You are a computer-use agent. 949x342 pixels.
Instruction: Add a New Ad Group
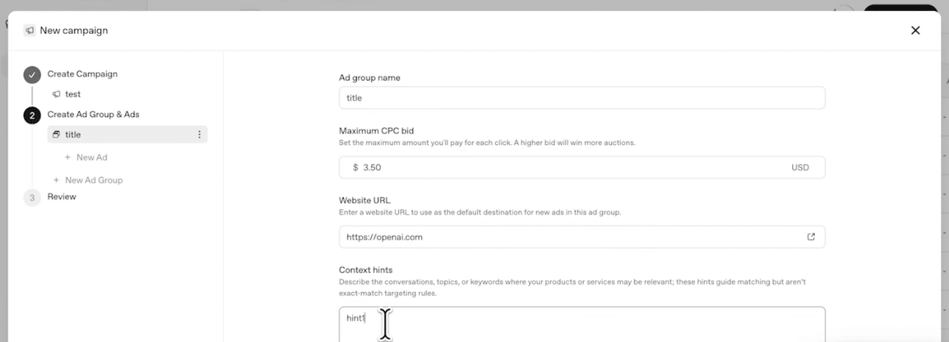click(88, 180)
